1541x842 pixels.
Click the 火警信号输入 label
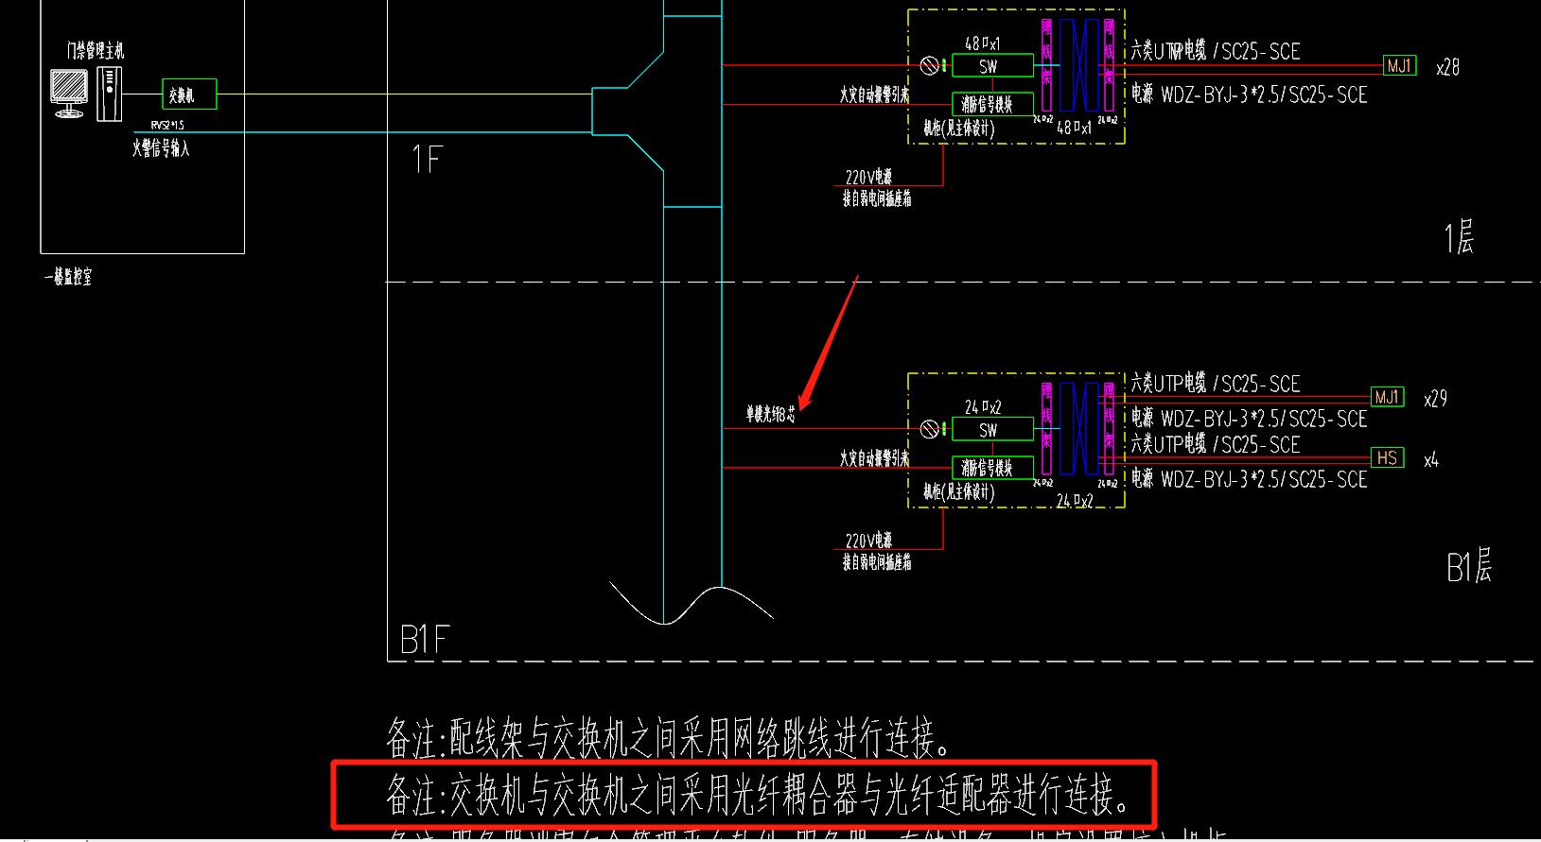tap(161, 147)
